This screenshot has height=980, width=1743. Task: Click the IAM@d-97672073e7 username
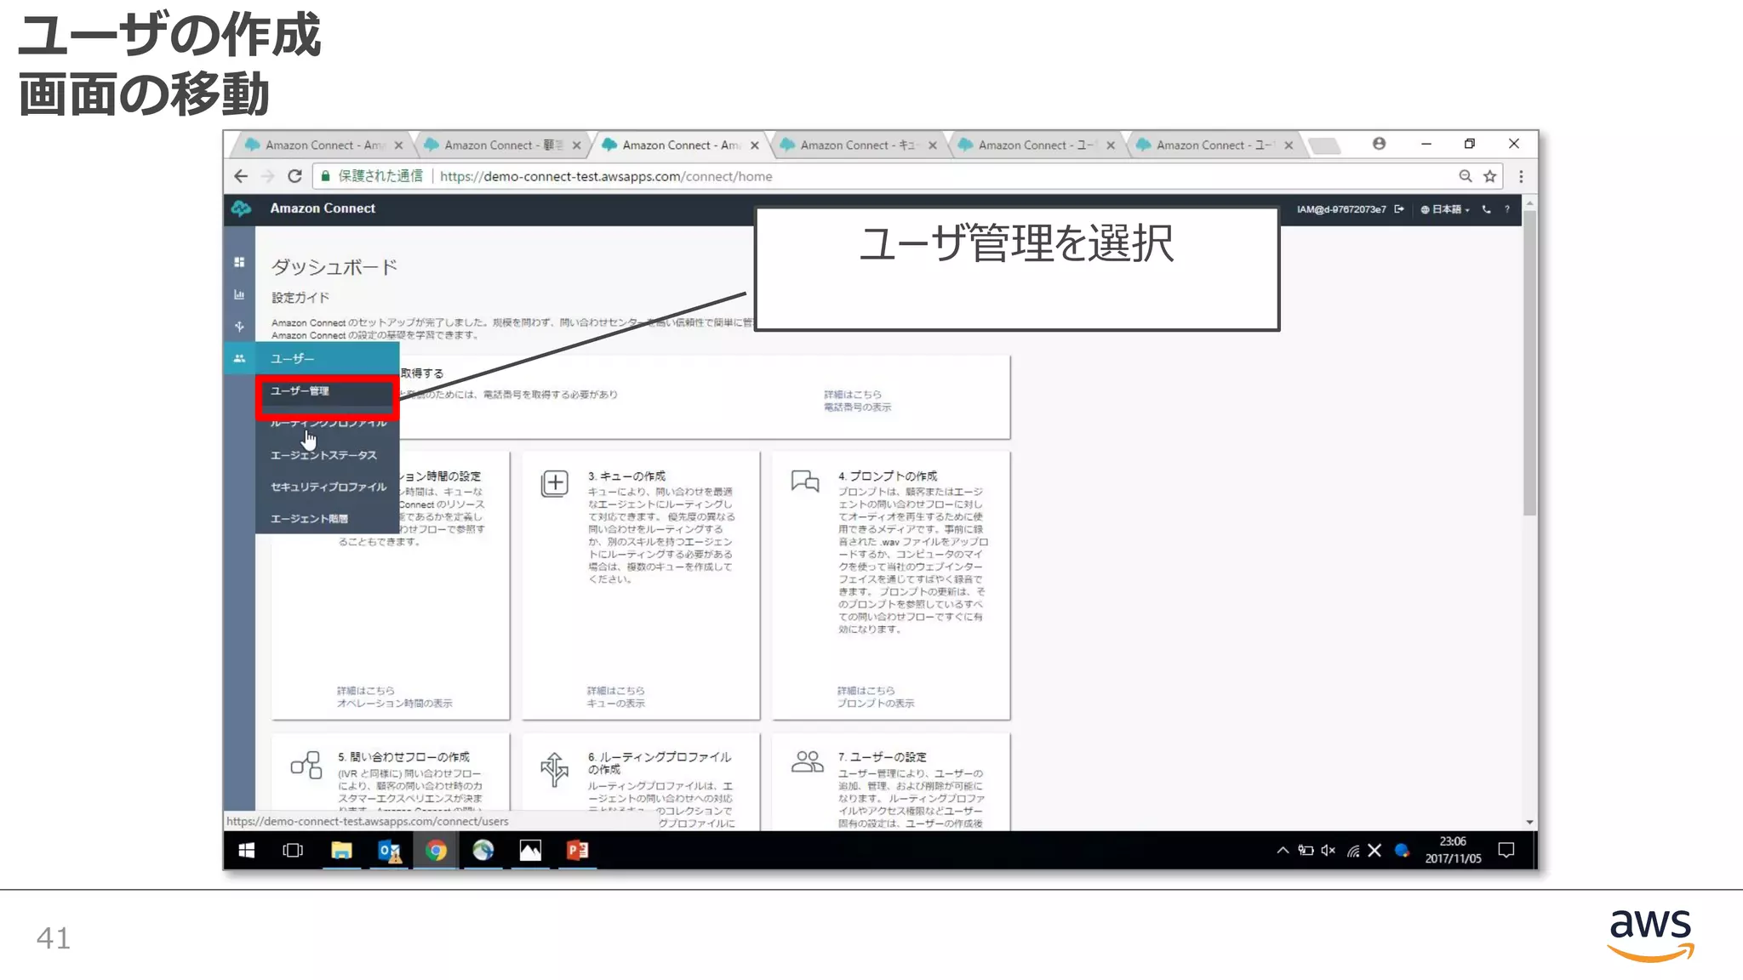1341,209
